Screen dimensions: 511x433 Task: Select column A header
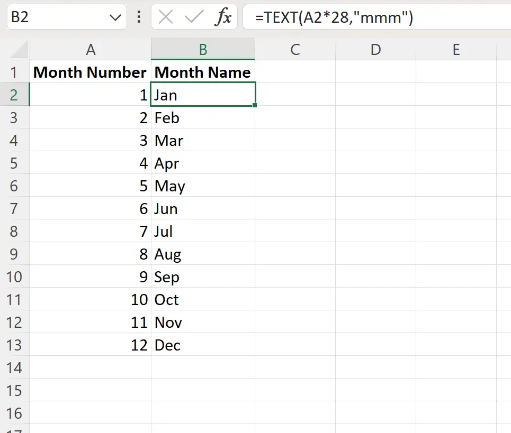click(x=91, y=49)
